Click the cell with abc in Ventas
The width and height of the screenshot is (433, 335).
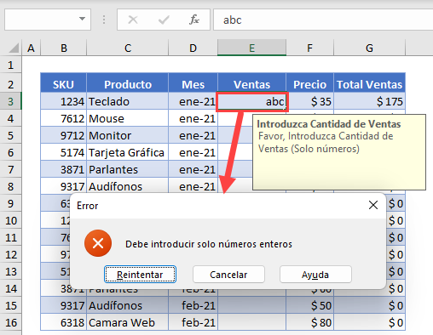251,101
